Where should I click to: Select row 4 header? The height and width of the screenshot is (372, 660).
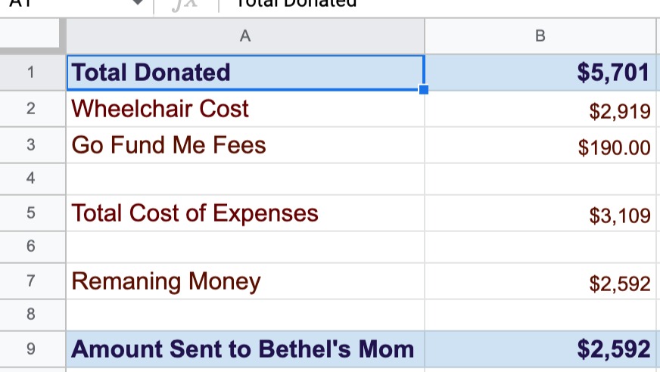(31, 178)
